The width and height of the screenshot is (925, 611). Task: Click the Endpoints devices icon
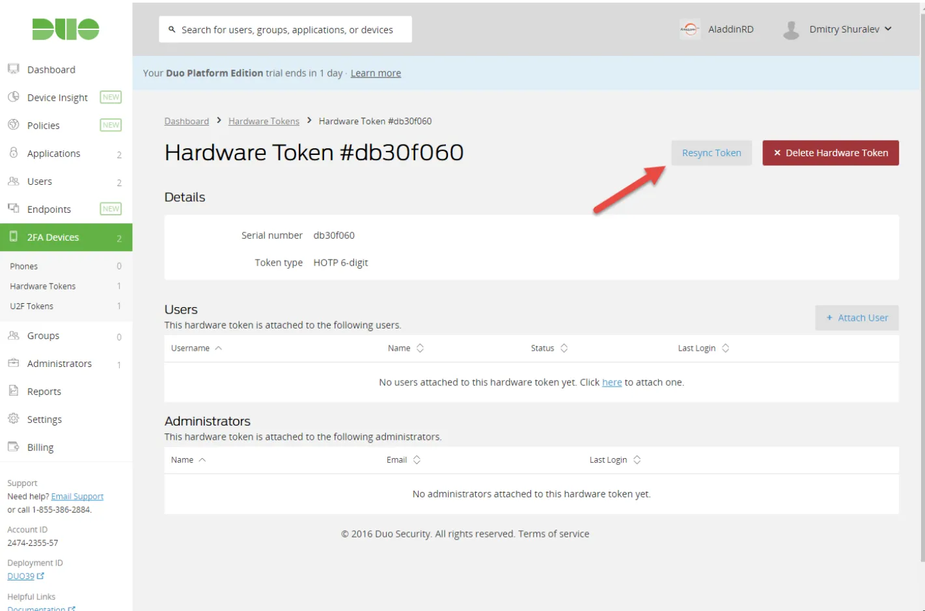coord(13,208)
